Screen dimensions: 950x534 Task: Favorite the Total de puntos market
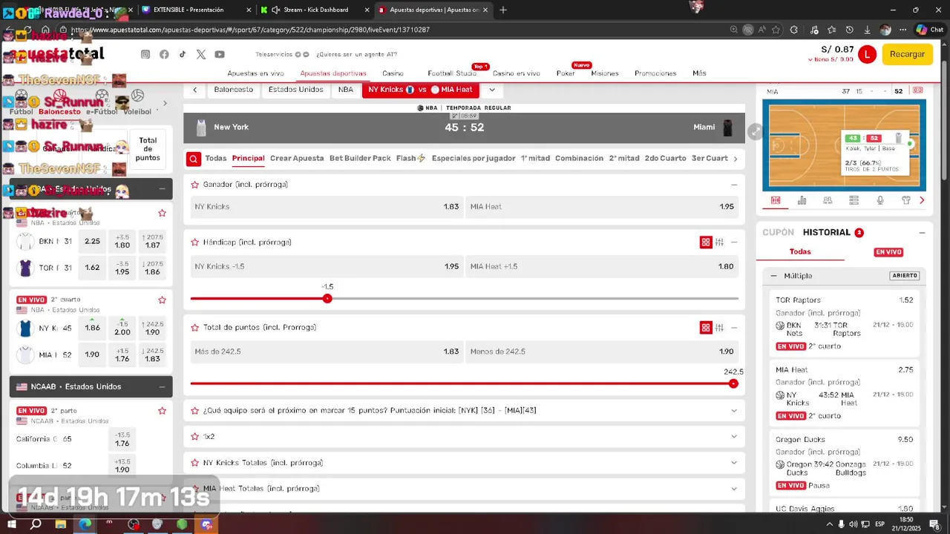click(x=194, y=328)
